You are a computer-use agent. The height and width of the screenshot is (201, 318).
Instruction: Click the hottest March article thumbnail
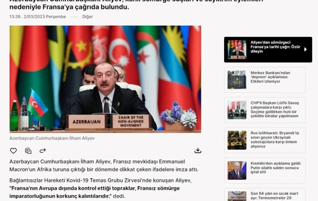(237, 196)
